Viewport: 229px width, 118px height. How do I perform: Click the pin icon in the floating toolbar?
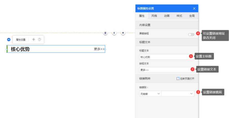[34, 39]
